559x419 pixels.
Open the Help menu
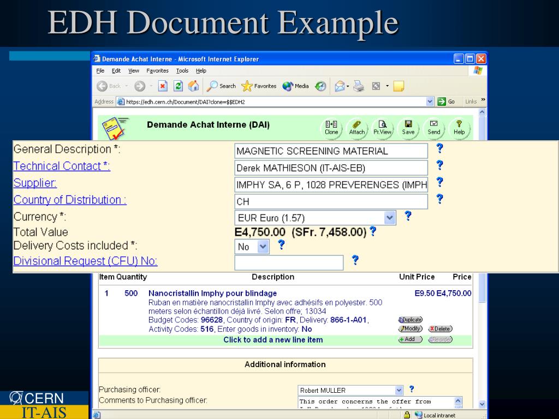(201, 70)
